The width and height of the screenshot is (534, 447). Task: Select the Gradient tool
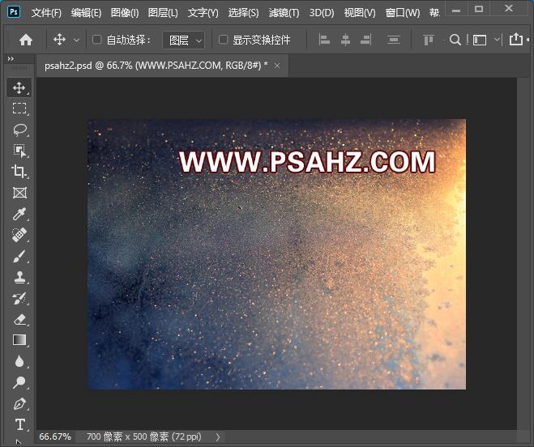[19, 340]
